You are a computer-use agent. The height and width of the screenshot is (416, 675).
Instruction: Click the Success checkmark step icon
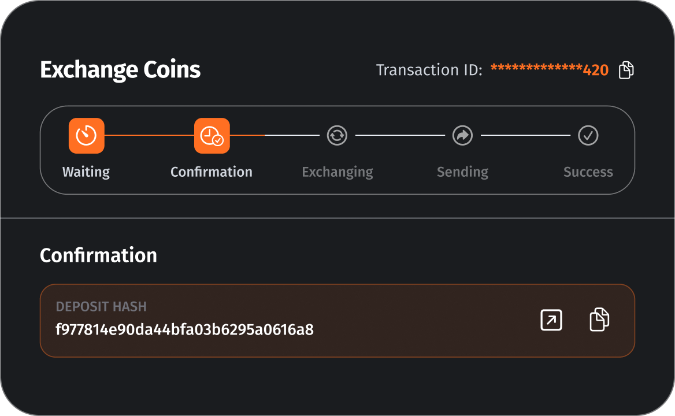[x=588, y=136]
